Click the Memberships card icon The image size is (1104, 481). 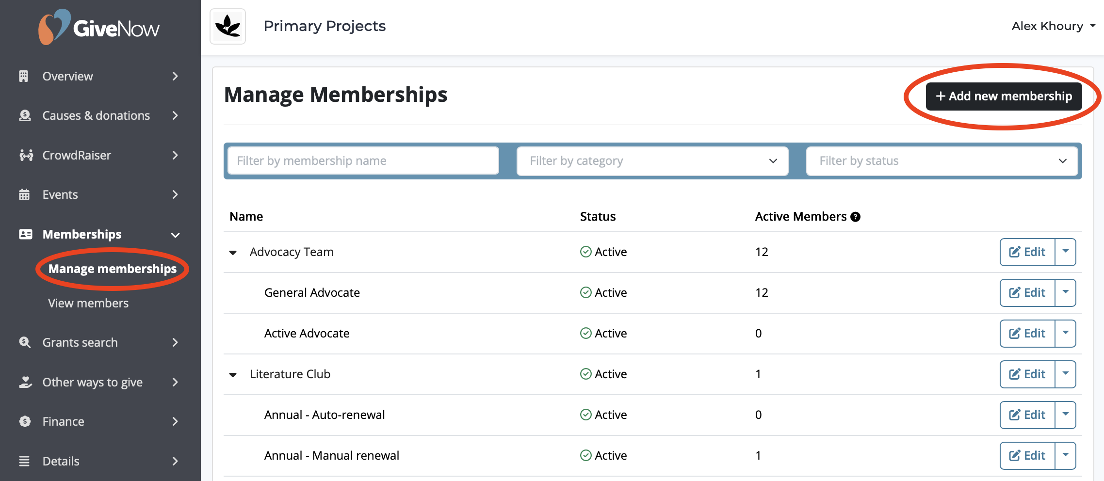[x=25, y=234]
